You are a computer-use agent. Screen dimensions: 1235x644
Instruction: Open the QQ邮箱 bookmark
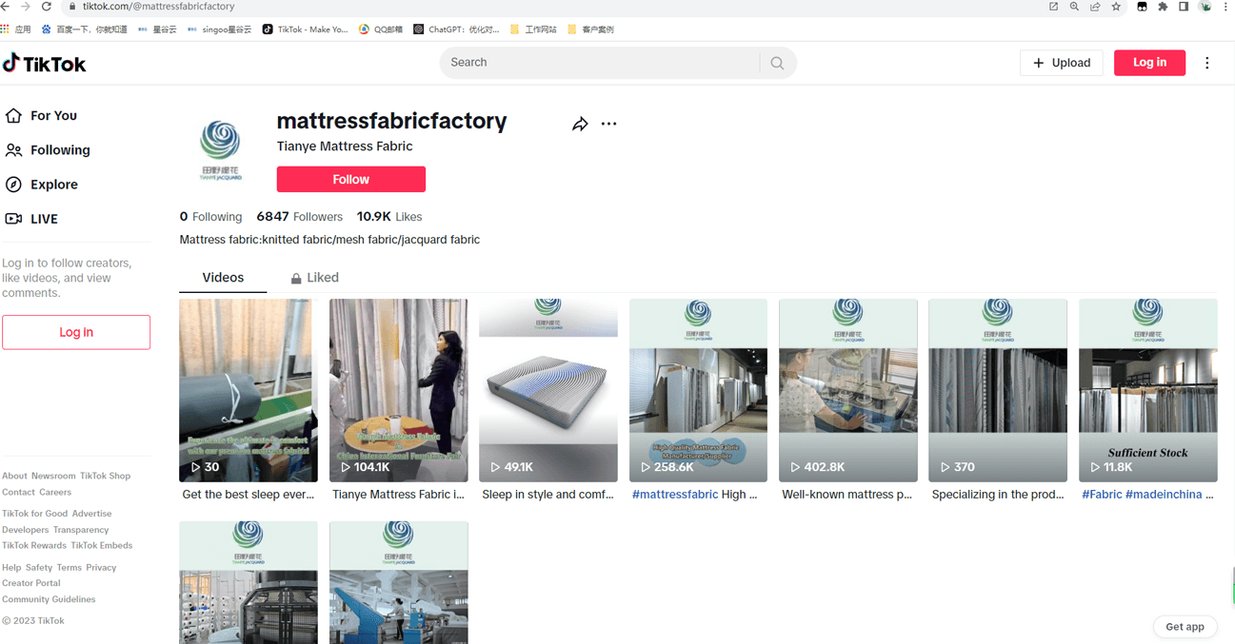tap(381, 29)
